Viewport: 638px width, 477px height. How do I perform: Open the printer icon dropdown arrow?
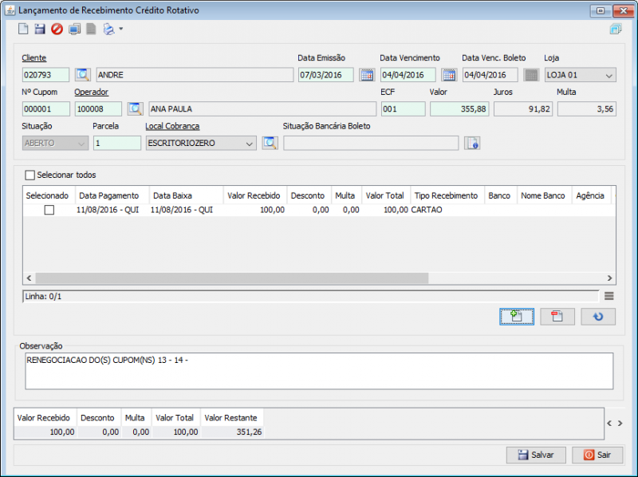[121, 29]
